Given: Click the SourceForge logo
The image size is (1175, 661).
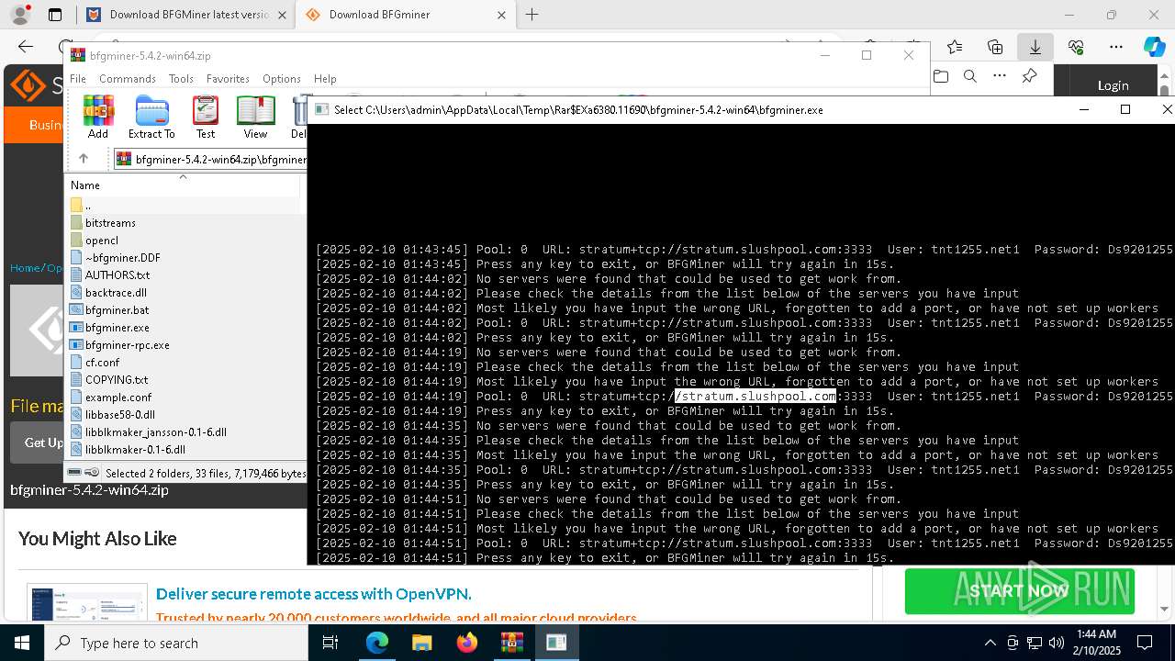Looking at the screenshot, I should (35, 86).
